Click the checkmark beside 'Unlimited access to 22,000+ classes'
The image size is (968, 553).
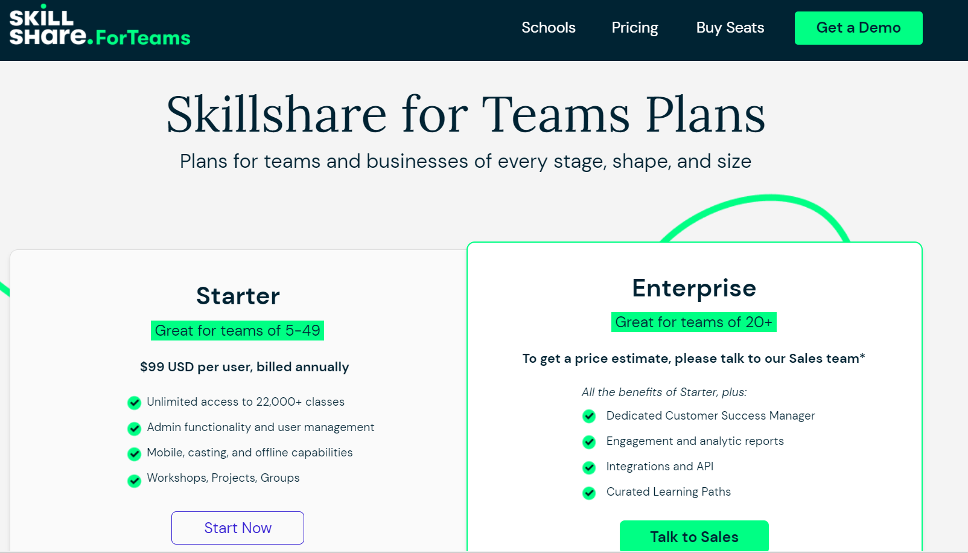coord(134,403)
